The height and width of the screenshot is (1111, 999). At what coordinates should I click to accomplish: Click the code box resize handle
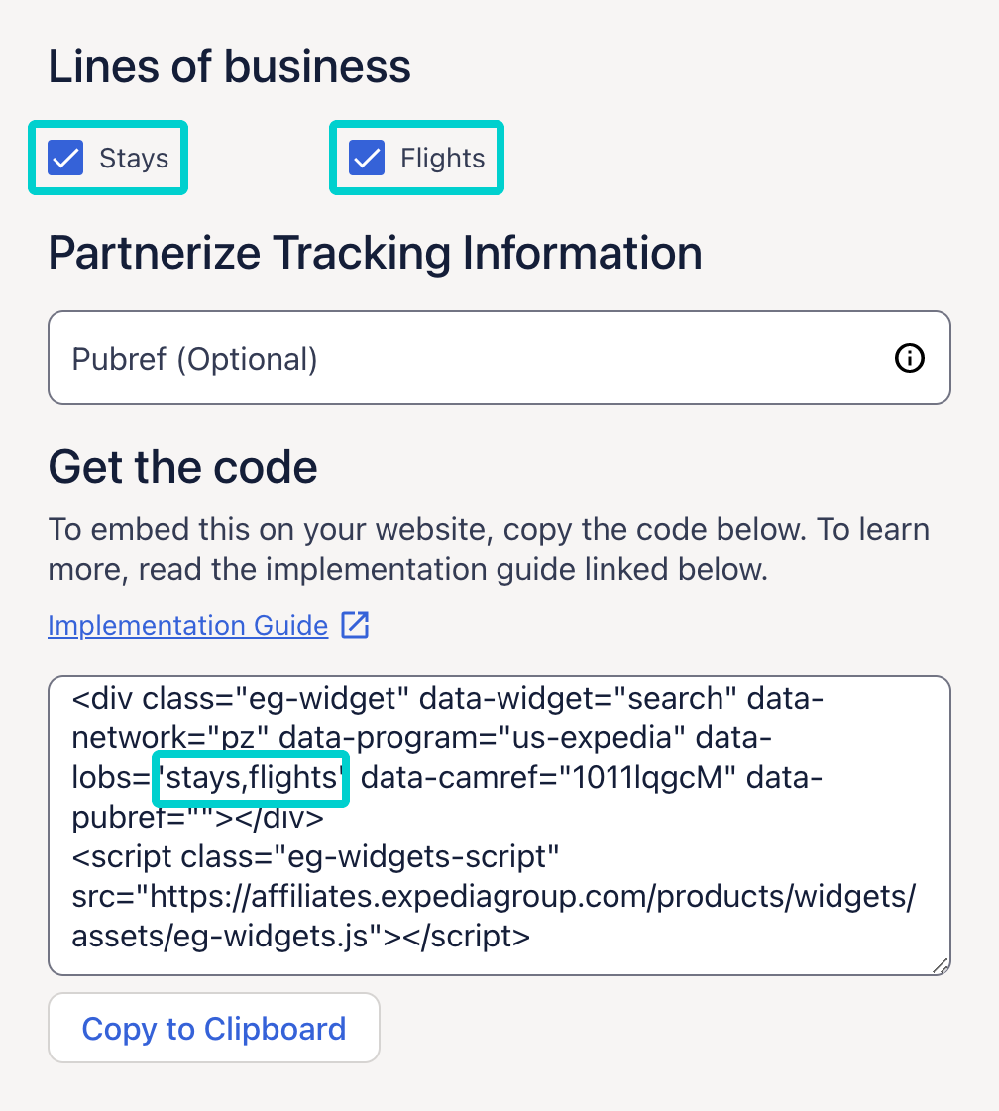pos(940,965)
